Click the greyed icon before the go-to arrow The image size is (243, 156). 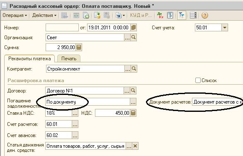(x=107, y=15)
